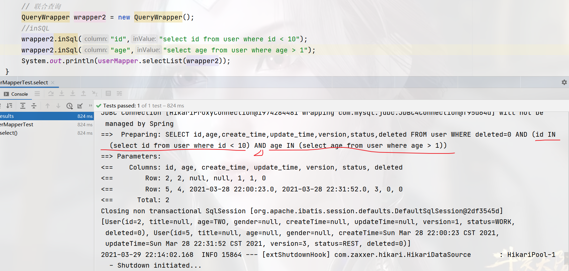Click the 'userMapper' identifier in println line

click(x=118, y=61)
